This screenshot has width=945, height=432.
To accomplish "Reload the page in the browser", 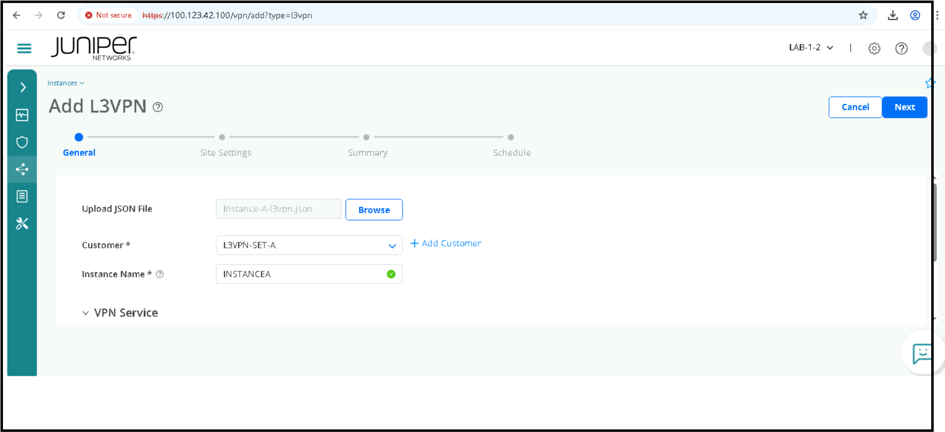I will click(x=61, y=15).
